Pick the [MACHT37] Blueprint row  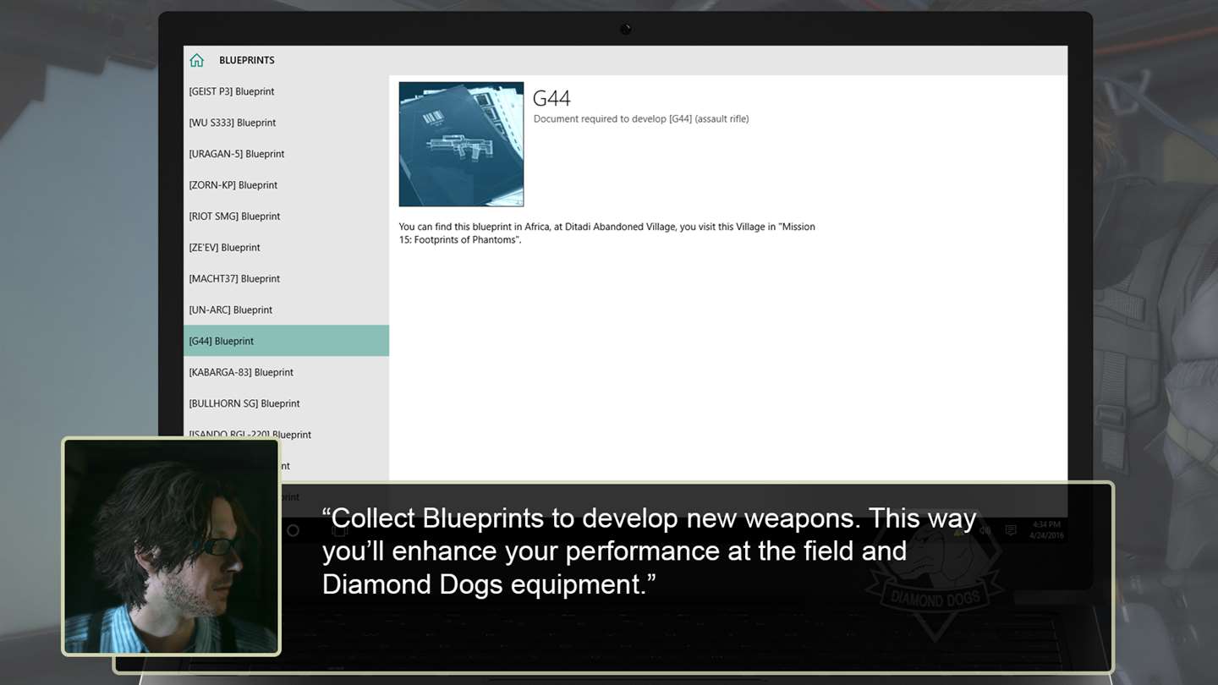point(287,279)
